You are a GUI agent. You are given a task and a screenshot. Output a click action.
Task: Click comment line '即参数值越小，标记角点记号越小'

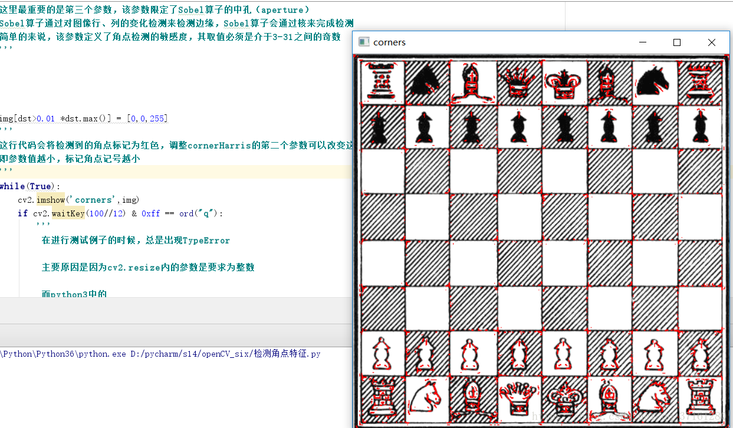coord(70,159)
